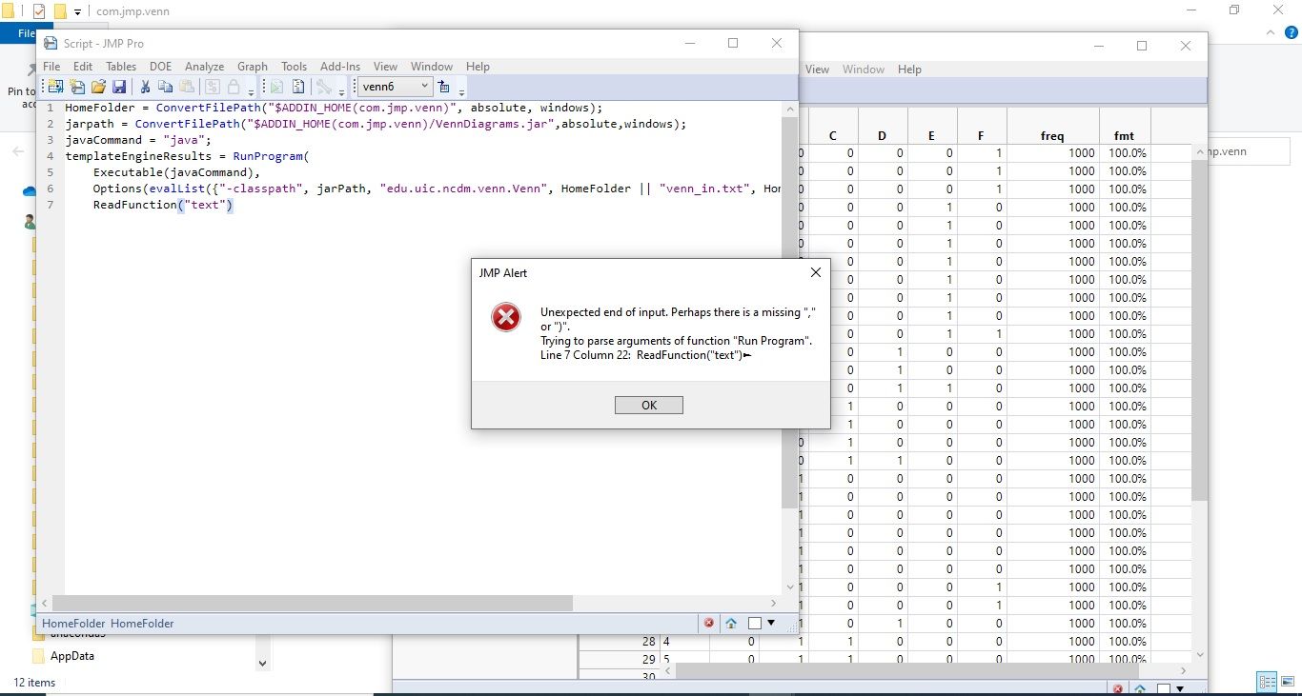This screenshot has height=696, width=1302.
Task: Close the JMP Alert dialog
Action: (x=815, y=272)
